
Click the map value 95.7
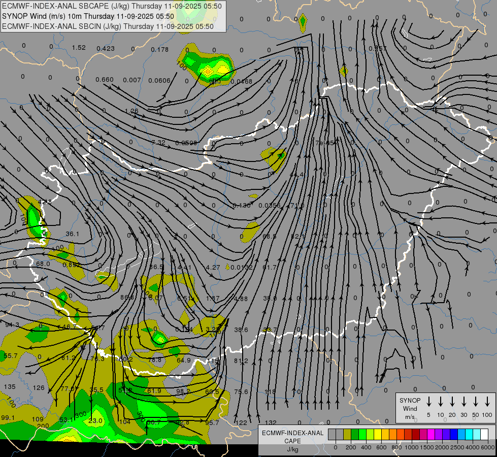coord(212,422)
